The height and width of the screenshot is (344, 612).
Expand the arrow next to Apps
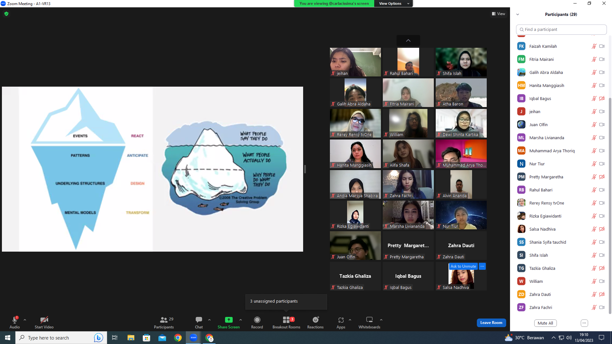[350, 320]
